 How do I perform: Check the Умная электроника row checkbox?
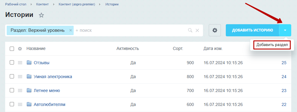tap(12, 76)
